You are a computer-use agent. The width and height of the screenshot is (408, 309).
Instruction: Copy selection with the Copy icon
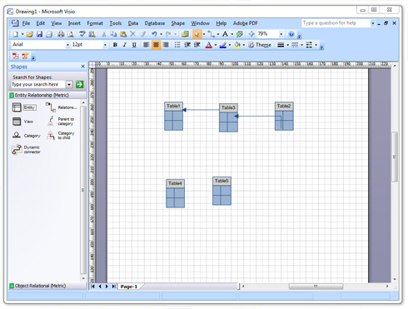point(113,34)
